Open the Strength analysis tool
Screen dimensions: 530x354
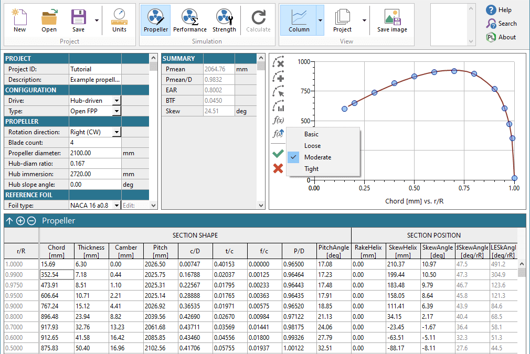(x=224, y=20)
